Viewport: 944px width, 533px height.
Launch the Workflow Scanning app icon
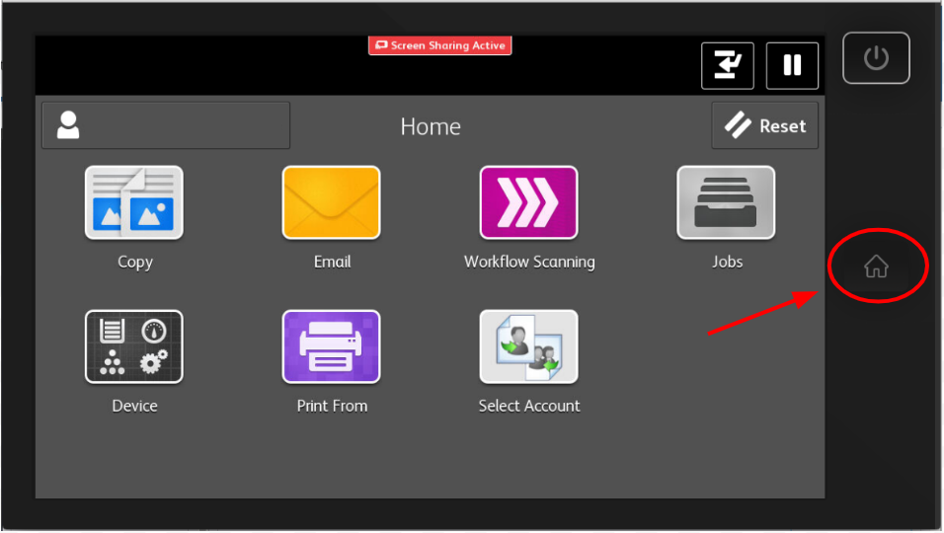point(528,202)
